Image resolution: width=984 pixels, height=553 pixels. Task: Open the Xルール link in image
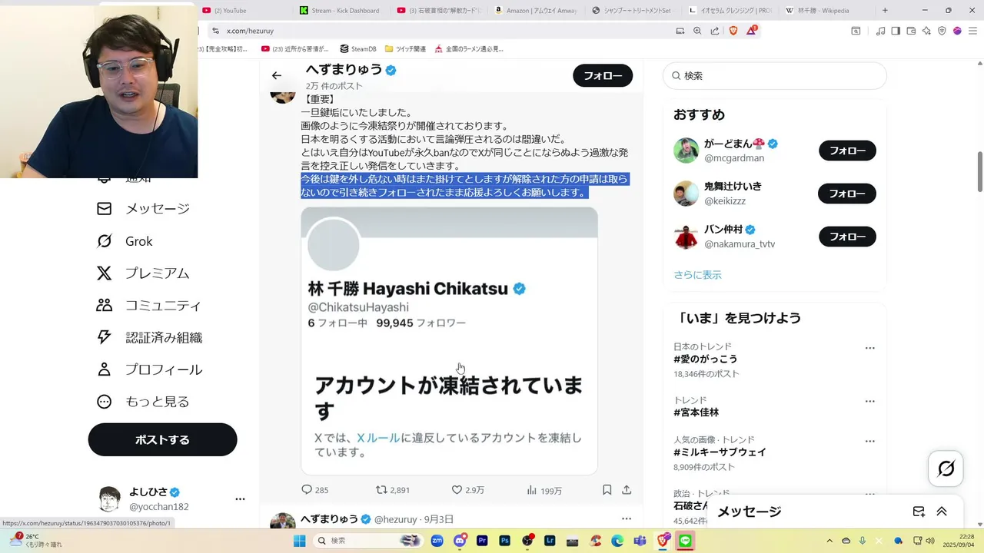coord(378,438)
